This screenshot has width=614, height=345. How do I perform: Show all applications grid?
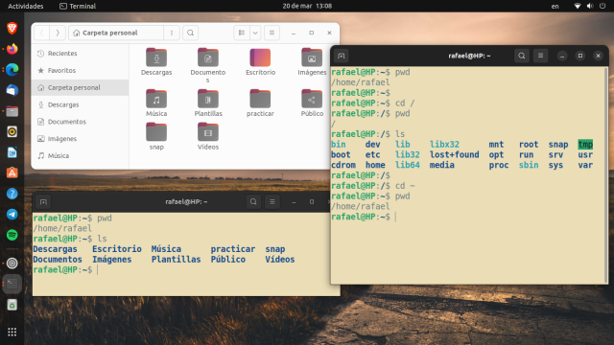12,333
